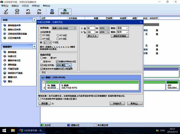This screenshot has width=180, height=134.
Task: Click the 重做 (Redo) toolbar icon
Action: 39,11
